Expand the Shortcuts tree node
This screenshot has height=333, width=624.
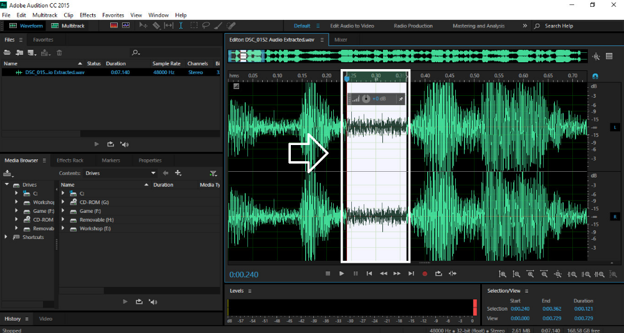[x=7, y=237]
